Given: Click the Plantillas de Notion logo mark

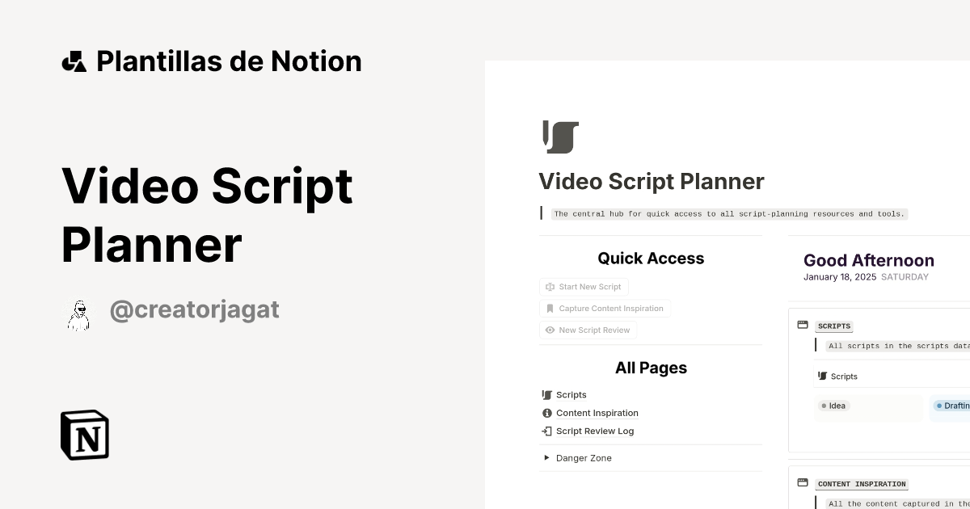Looking at the screenshot, I should [75, 61].
